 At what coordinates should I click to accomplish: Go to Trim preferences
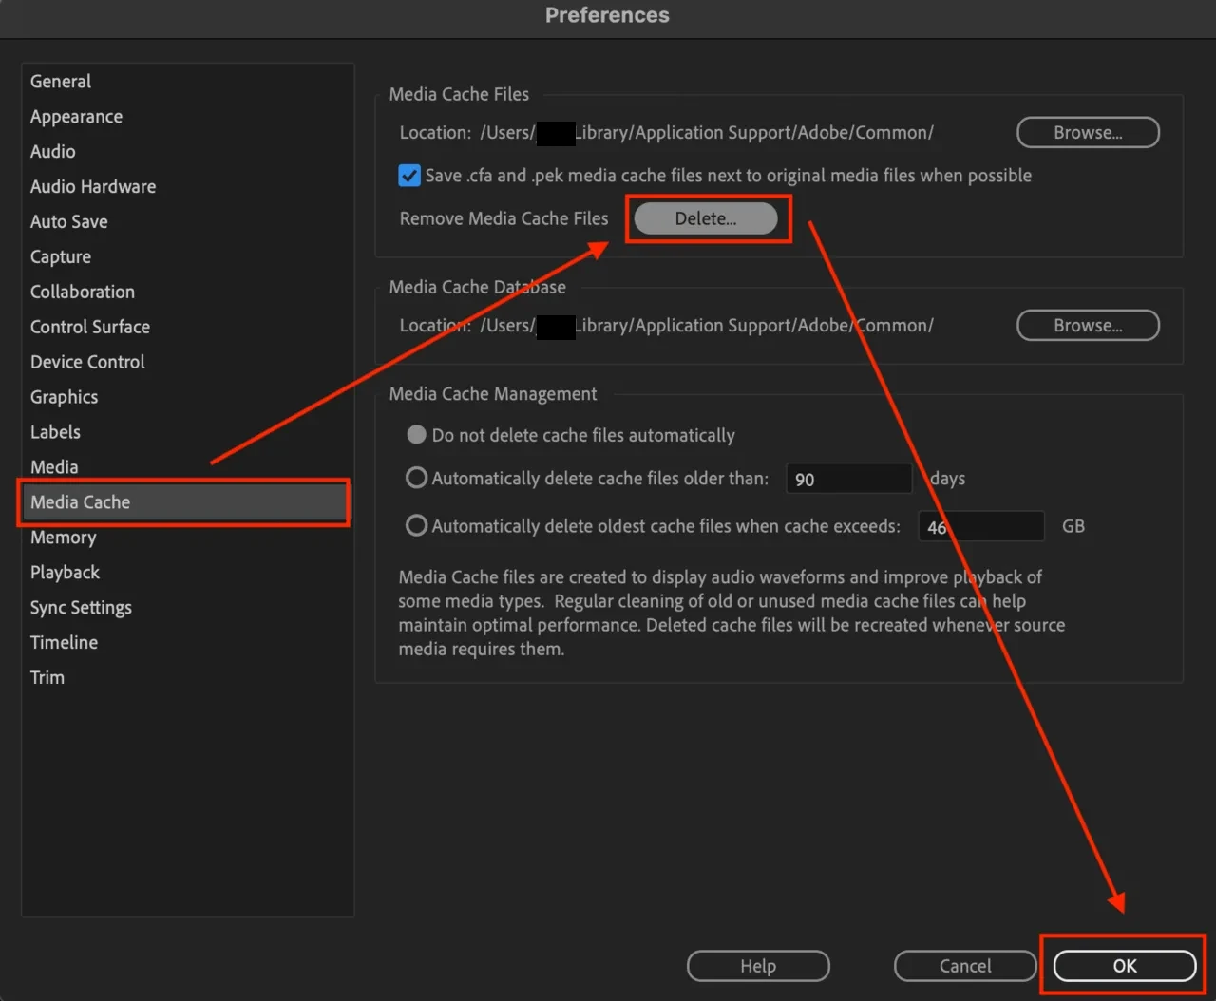coord(47,679)
